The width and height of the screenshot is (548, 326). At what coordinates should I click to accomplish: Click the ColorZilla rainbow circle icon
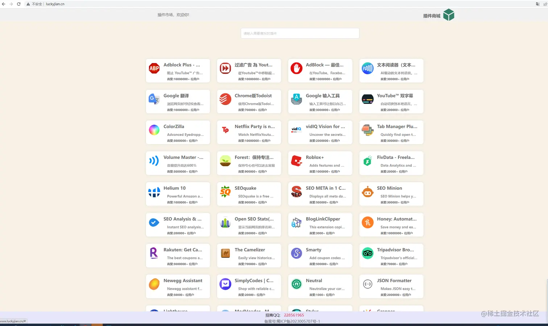(x=154, y=130)
